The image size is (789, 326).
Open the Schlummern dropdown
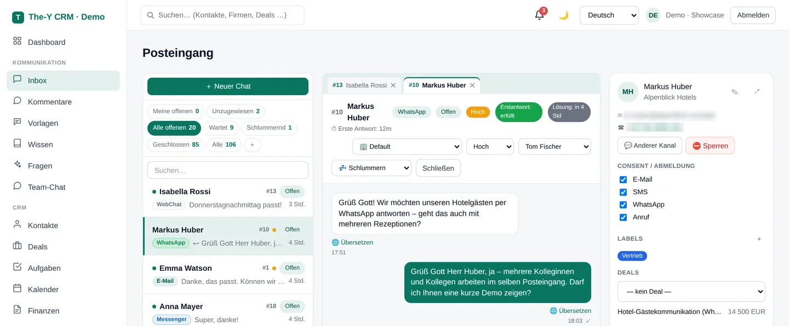371,168
